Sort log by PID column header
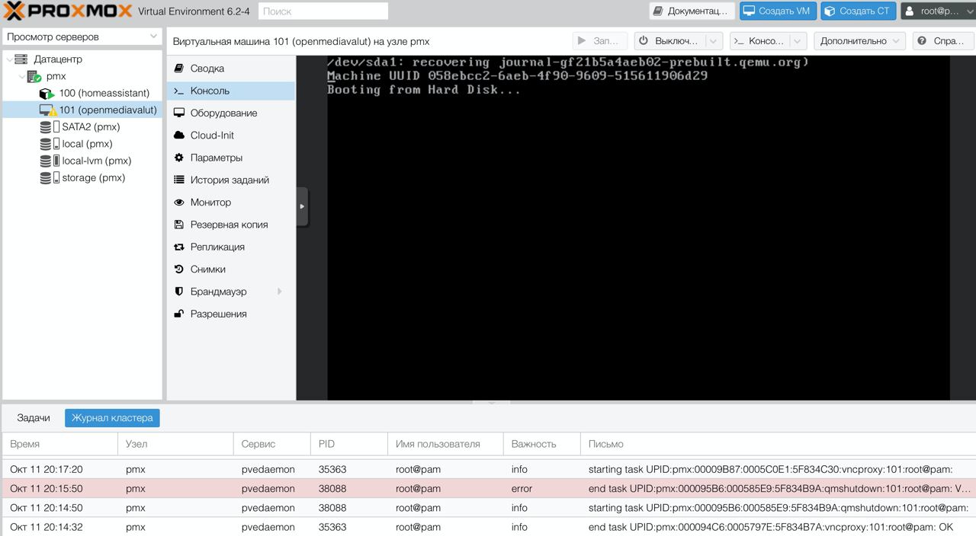 point(348,444)
